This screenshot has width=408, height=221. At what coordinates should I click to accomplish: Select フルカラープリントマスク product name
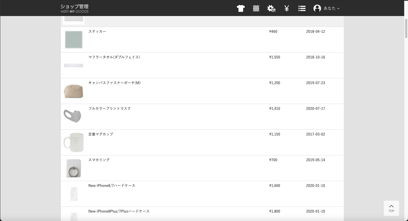pos(110,109)
